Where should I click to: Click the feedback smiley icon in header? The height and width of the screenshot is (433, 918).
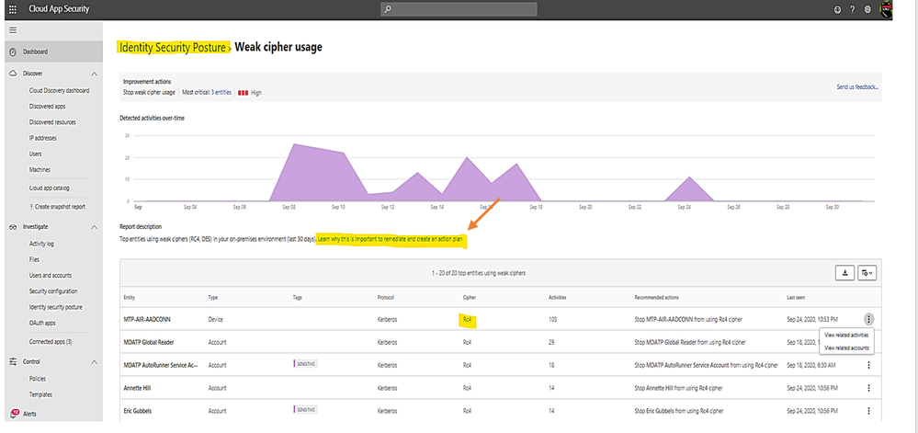(x=838, y=10)
